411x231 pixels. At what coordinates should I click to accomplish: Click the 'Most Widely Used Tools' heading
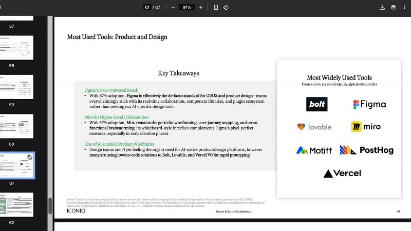[339, 78]
